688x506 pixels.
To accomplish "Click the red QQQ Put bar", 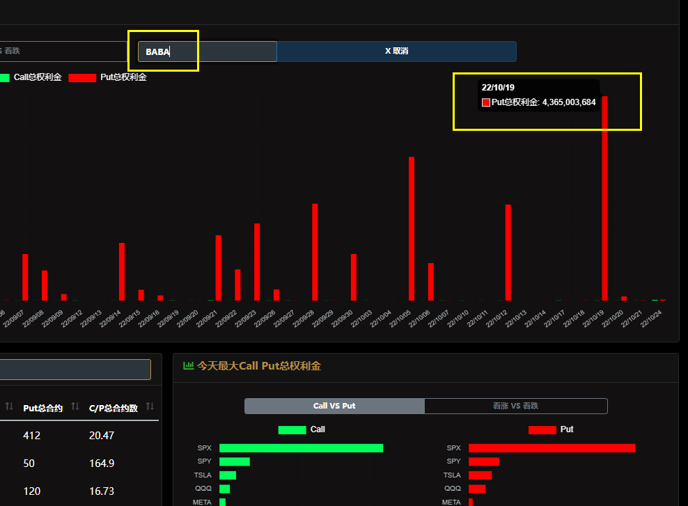I will [477, 489].
